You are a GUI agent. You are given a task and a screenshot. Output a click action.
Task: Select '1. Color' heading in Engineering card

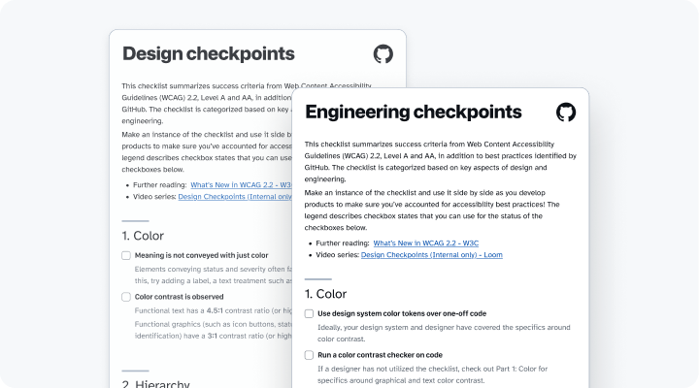point(325,293)
